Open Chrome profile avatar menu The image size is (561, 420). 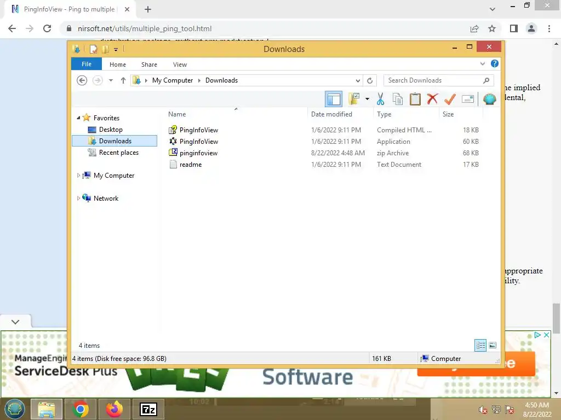click(531, 28)
